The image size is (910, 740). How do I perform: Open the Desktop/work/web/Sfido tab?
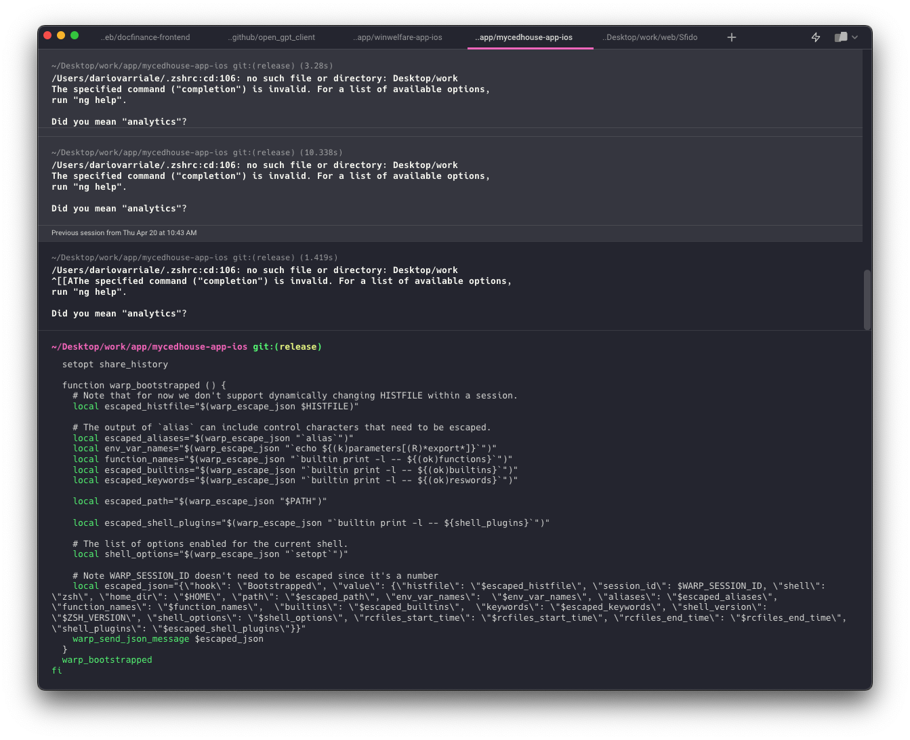pos(649,37)
